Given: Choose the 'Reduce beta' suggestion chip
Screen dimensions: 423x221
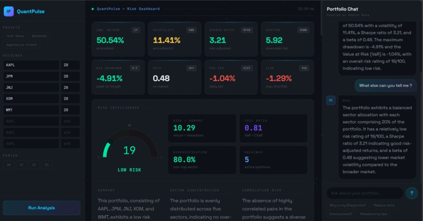Looking at the screenshot, I should [384, 205].
